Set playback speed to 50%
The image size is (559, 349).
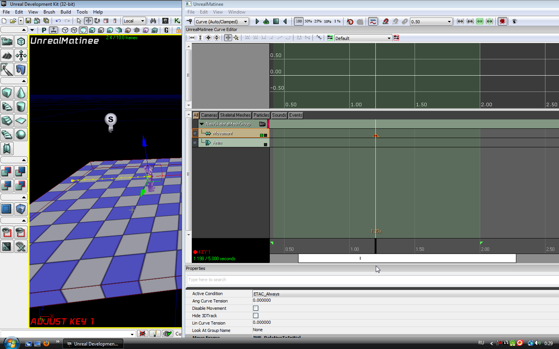coord(308,22)
